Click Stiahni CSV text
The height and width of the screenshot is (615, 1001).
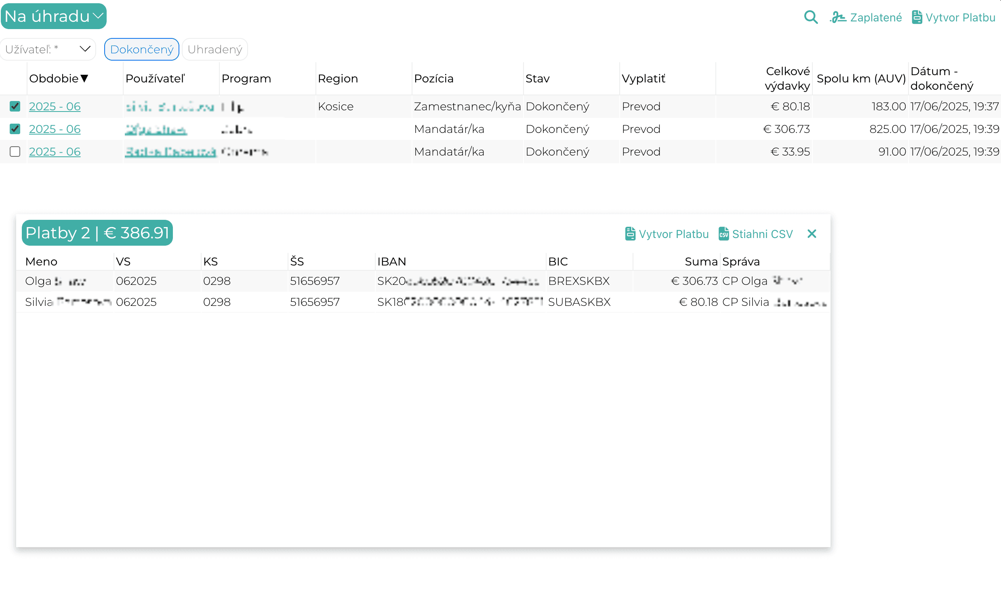762,234
